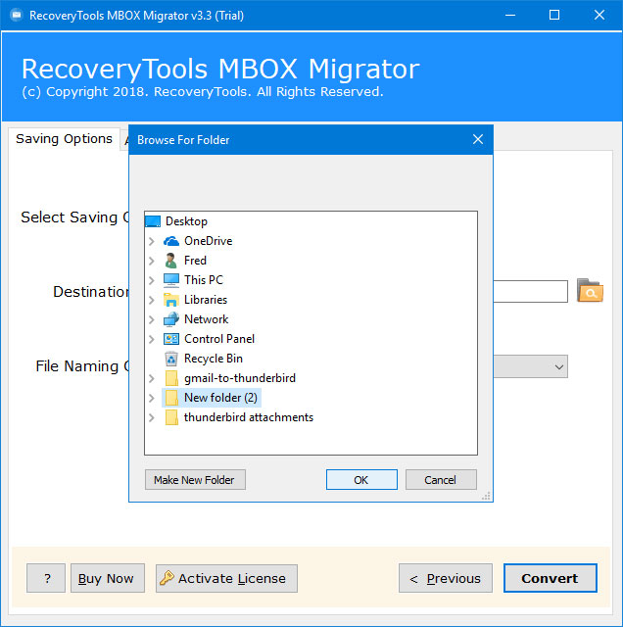Screen dimensions: 623x627
Task: Select the New folder (2) label
Action: click(220, 398)
